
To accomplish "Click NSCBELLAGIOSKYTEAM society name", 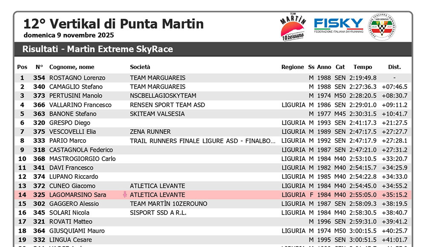I will point(163,96).
